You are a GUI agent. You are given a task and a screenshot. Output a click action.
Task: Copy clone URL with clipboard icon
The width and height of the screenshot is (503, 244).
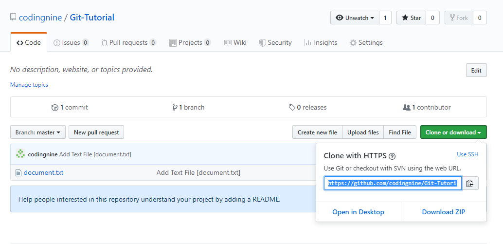click(x=470, y=183)
